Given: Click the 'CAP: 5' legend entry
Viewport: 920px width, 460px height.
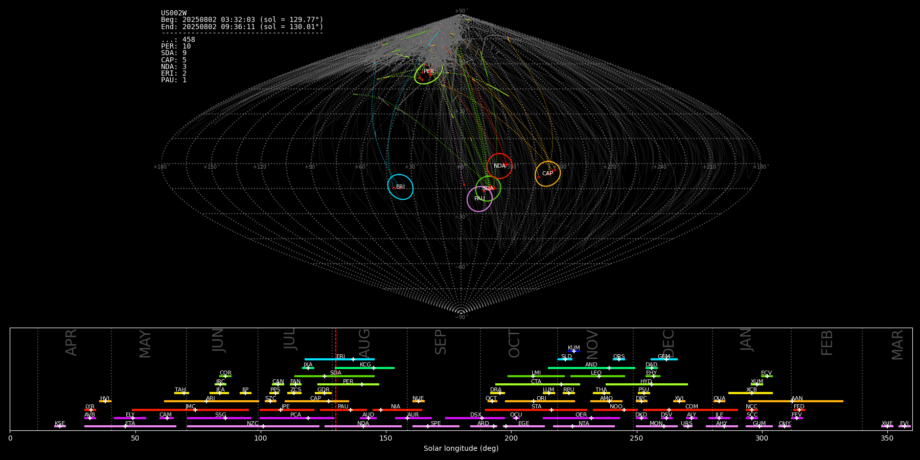Looking at the screenshot, I should pyautogui.click(x=174, y=60).
